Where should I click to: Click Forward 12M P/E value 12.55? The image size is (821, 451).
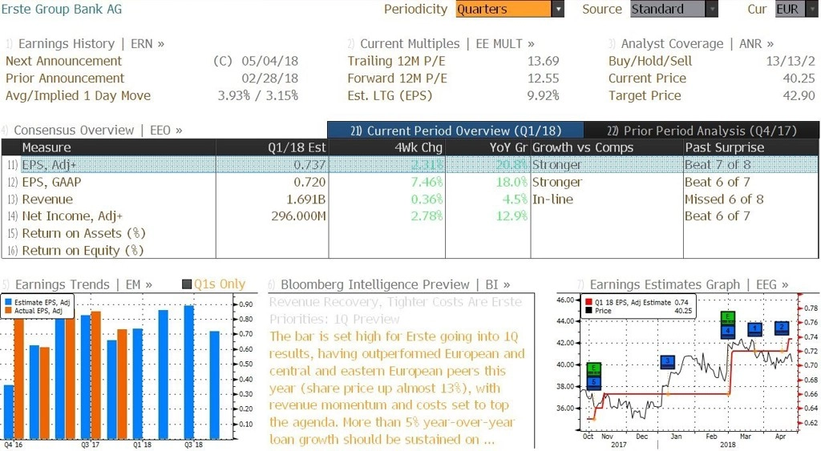point(543,79)
